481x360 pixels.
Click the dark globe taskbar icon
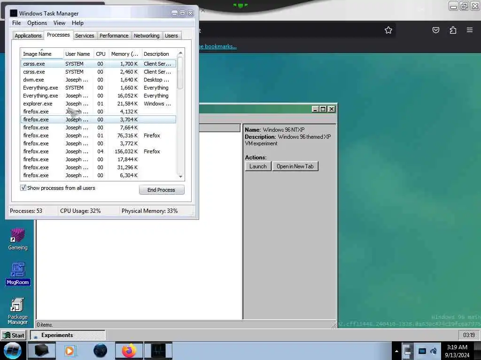(x=101, y=351)
